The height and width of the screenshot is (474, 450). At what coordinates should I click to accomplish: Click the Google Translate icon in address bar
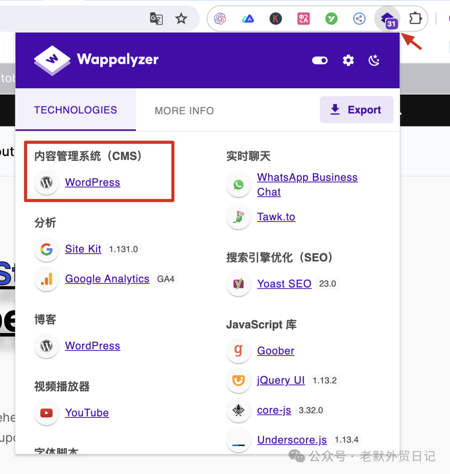(156, 19)
